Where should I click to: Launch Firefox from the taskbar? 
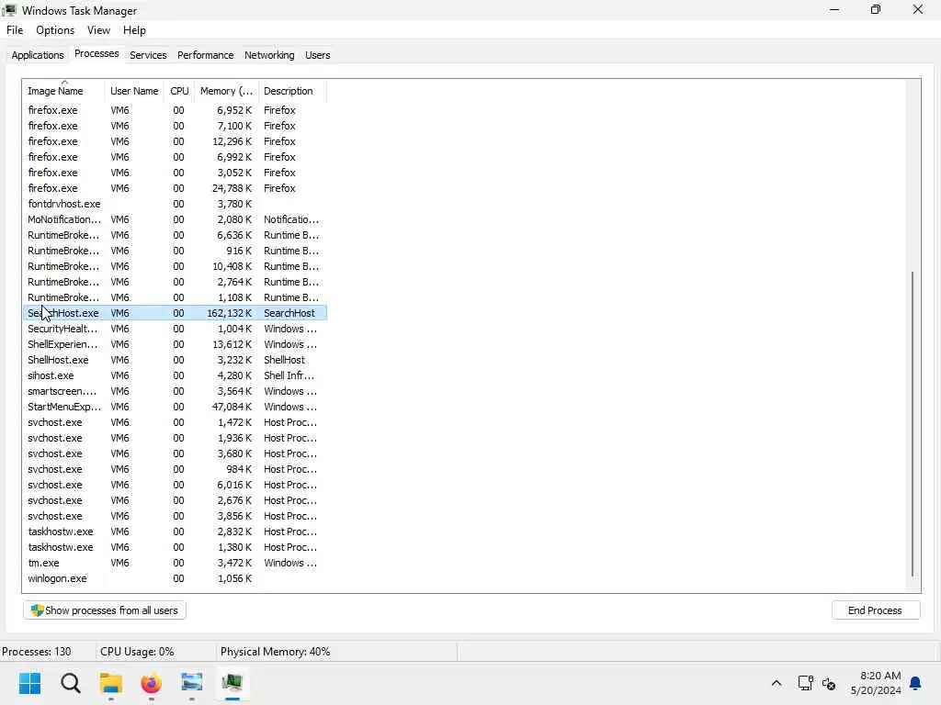click(152, 683)
